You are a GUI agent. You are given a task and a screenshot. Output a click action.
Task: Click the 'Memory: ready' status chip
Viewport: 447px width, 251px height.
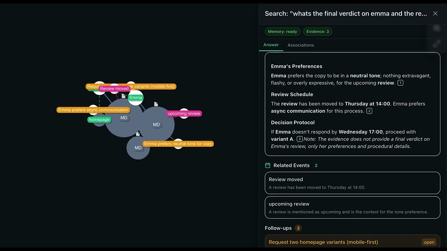282,31
